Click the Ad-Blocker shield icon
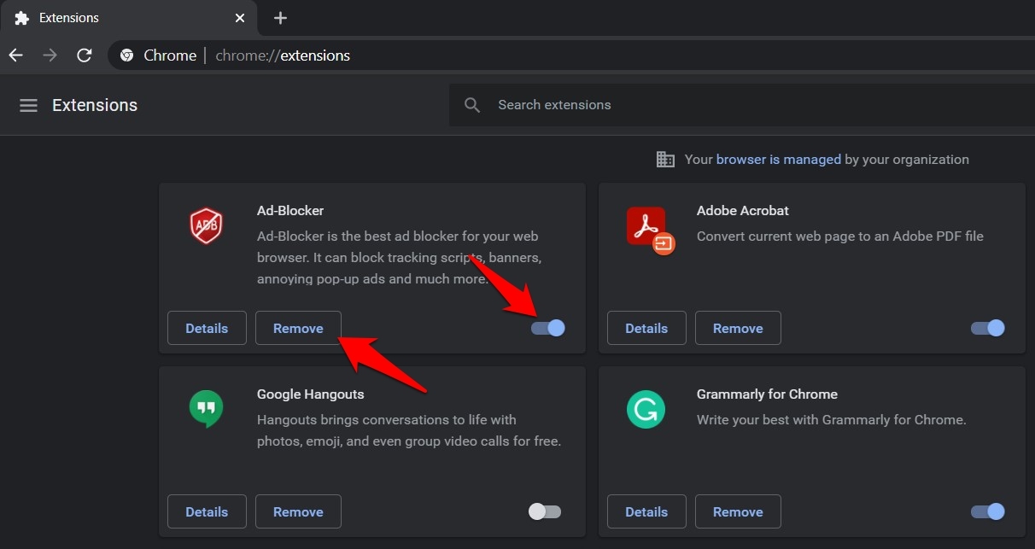This screenshot has height=549, width=1035. [206, 226]
